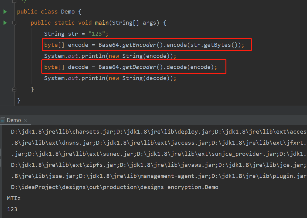Image resolution: width=307 pixels, height=218 pixels.
Task: Click management-agent.jar in console output
Action: point(174,176)
